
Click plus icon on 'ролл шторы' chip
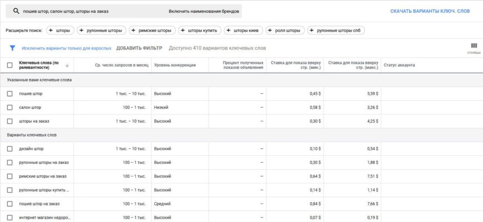tap(270, 31)
